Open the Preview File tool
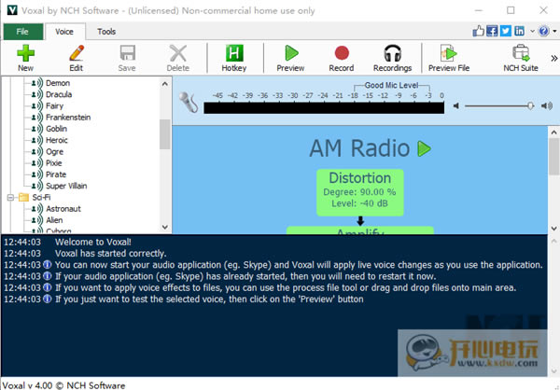The height and width of the screenshot is (390, 560). point(449,58)
